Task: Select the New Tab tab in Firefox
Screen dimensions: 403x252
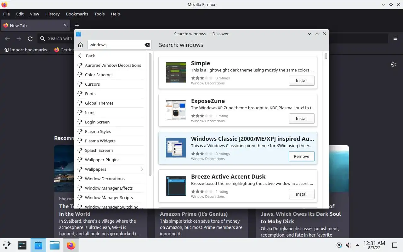Action: (x=35, y=26)
